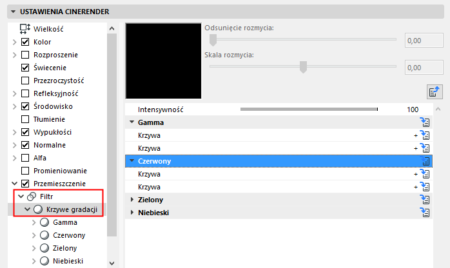Screen dimensions: 450x268
Task: Expand the Niebieski section in parameters
Action: tap(132, 213)
